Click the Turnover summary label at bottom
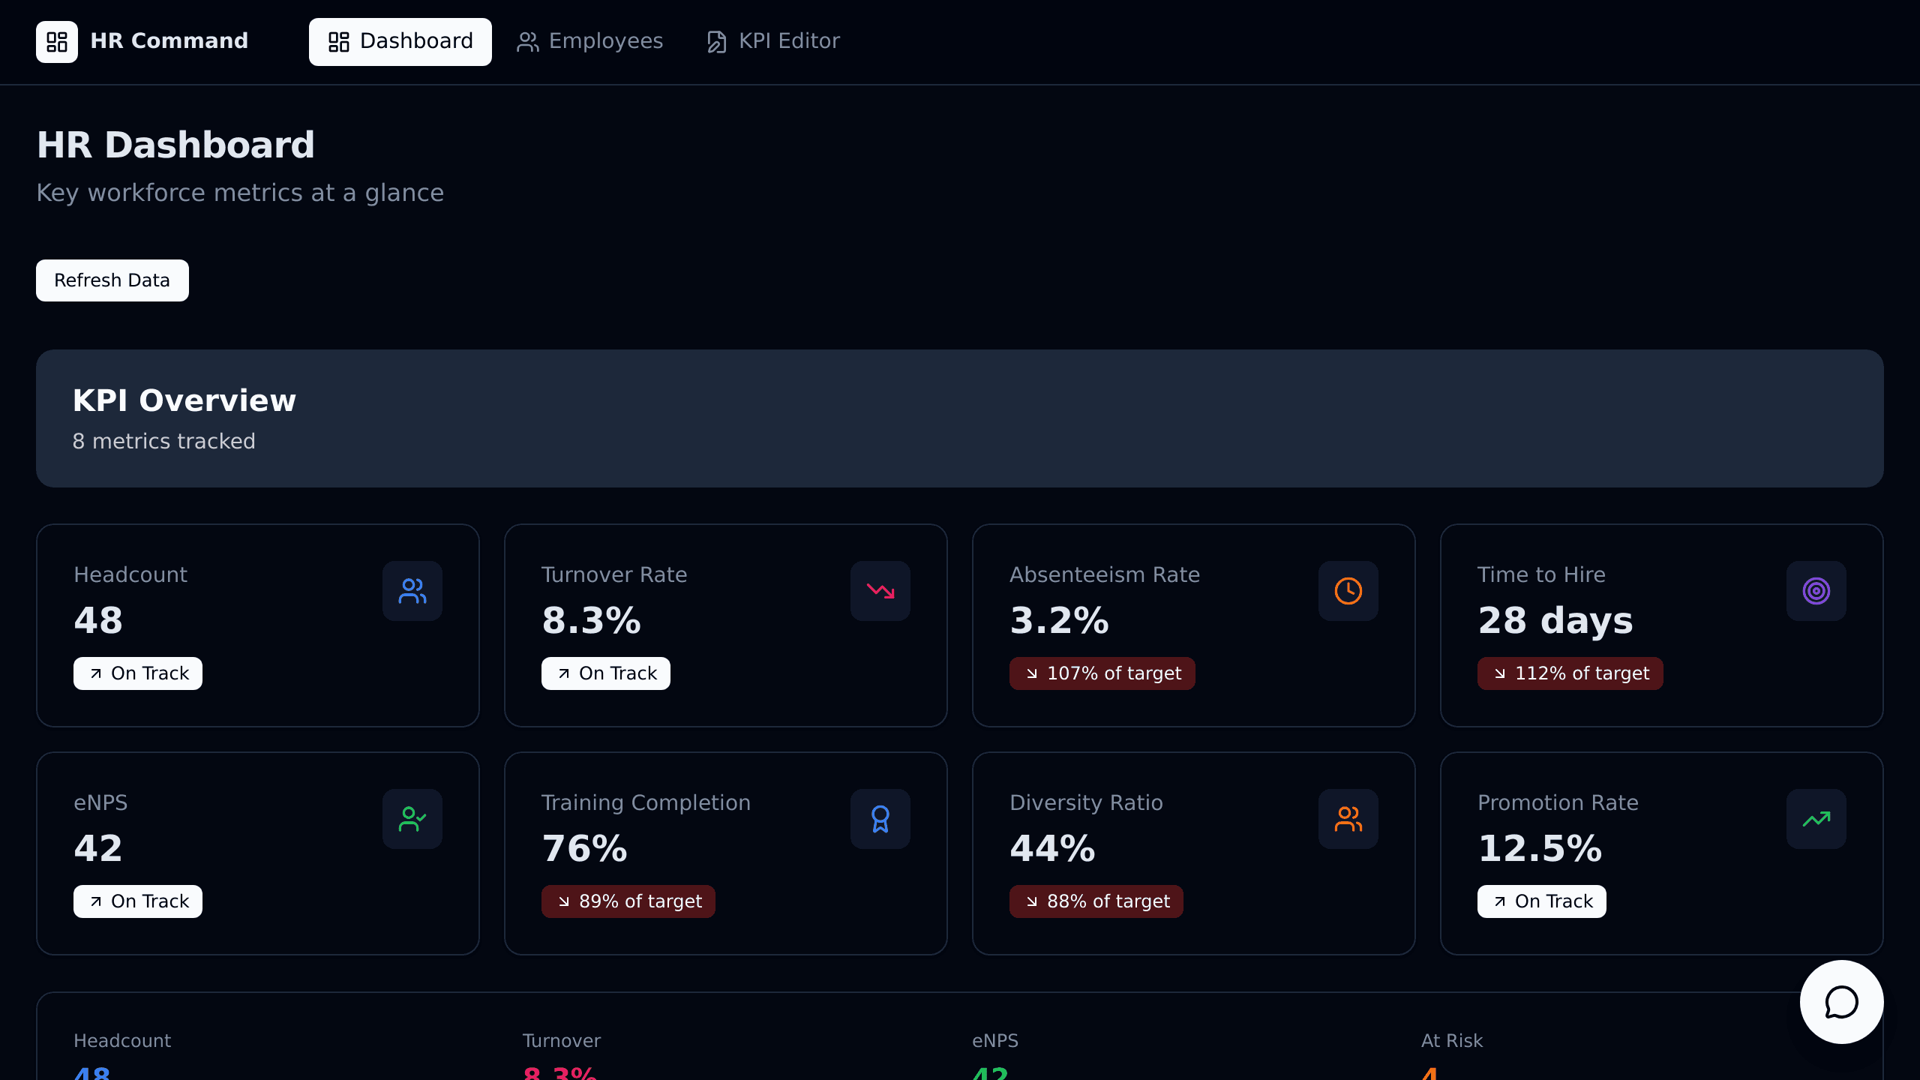Screen dimensions: 1920x1080 tap(562, 1041)
